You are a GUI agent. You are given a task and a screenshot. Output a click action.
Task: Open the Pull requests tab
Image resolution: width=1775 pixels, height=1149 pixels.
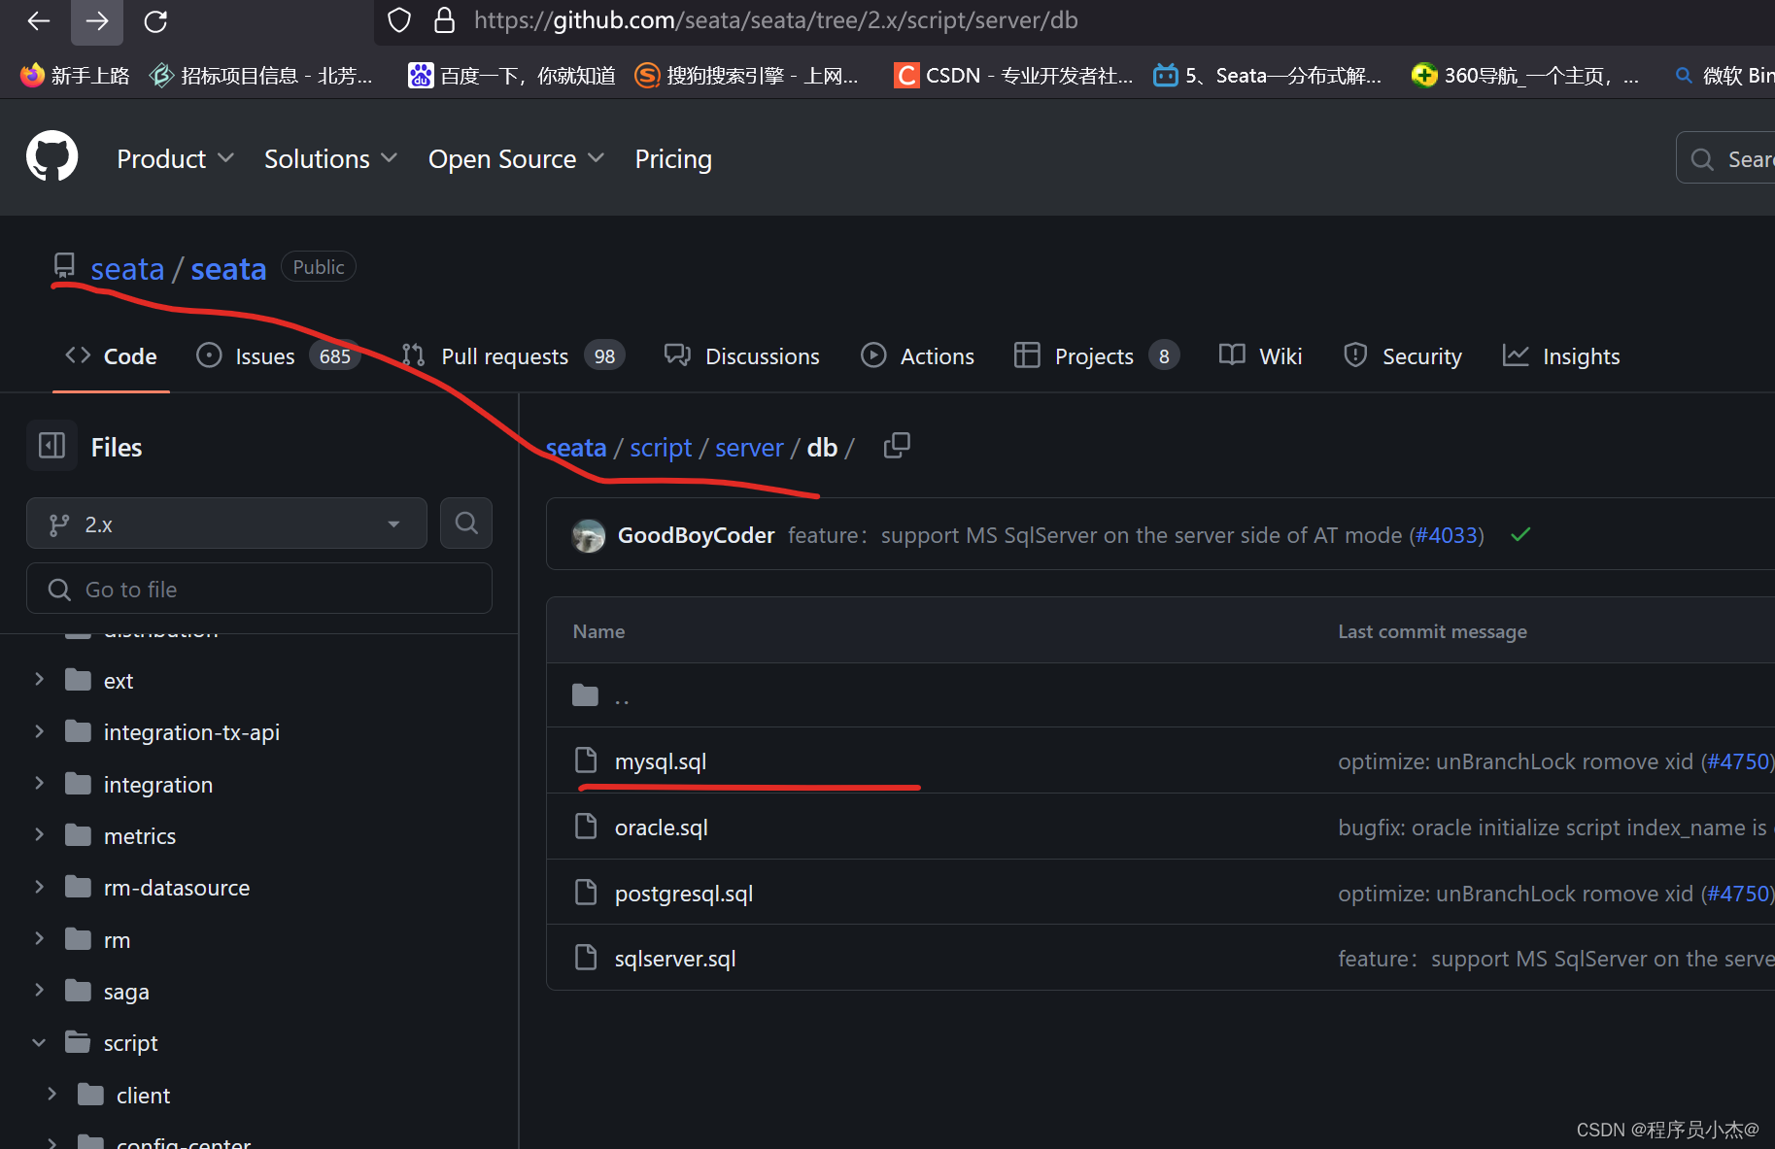[x=512, y=356]
